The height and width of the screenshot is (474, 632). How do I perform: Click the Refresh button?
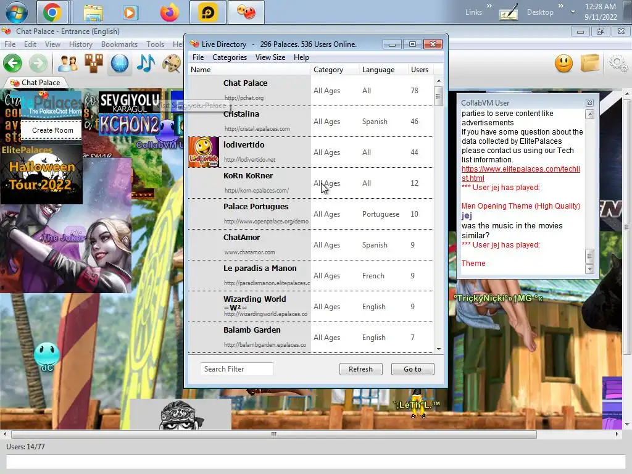point(360,369)
